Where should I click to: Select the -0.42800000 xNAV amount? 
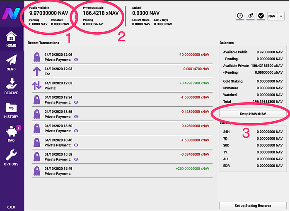195,112
